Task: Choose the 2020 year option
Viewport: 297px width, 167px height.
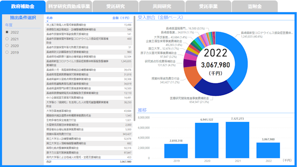Action: pyautogui.click(x=7, y=45)
